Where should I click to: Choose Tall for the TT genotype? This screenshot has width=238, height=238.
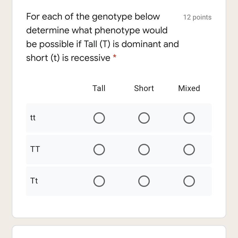99,150
